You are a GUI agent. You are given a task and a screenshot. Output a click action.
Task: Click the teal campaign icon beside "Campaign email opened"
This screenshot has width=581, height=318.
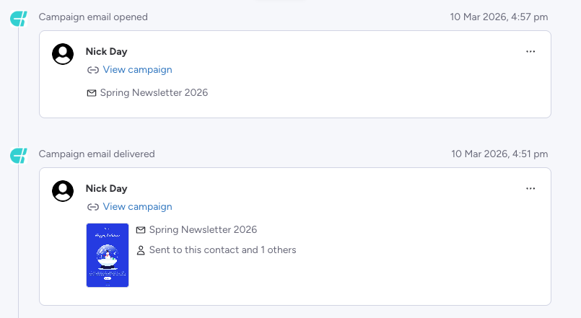(19, 18)
